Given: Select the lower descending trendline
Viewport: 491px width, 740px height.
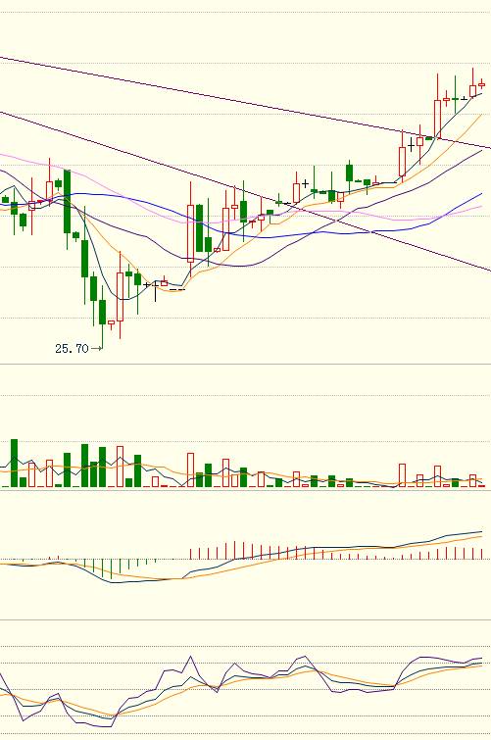Looking at the screenshot, I should coord(245,192).
